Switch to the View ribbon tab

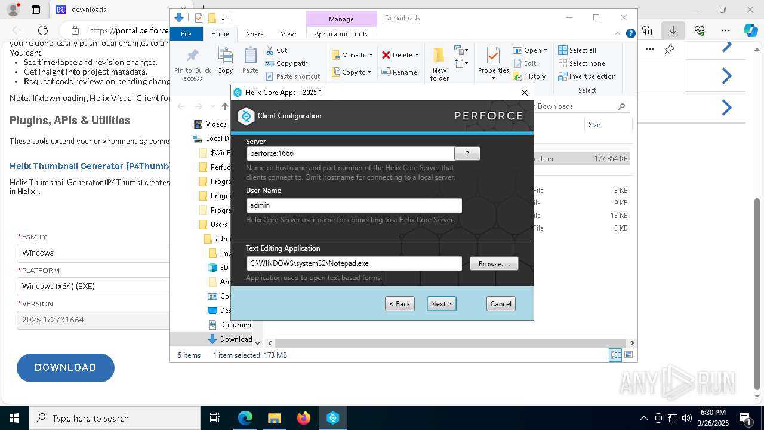pos(288,34)
